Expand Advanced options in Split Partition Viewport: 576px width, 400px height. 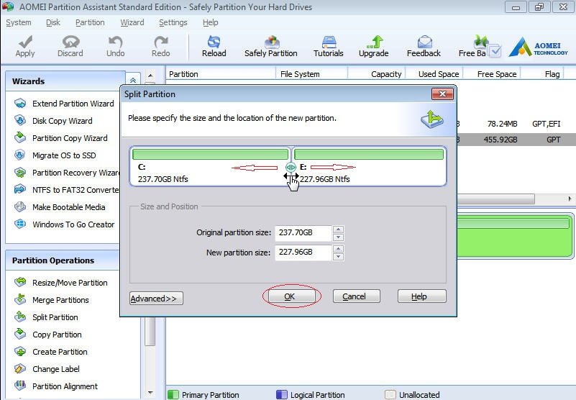tap(156, 298)
